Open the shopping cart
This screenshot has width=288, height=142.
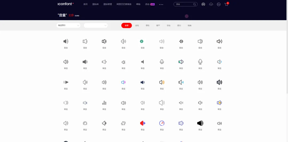pyautogui.click(x=226, y=5)
